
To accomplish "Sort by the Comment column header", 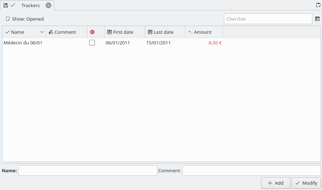I will [67, 32].
